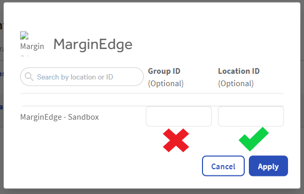Focus the Search by location or ID field

[x=82, y=77]
